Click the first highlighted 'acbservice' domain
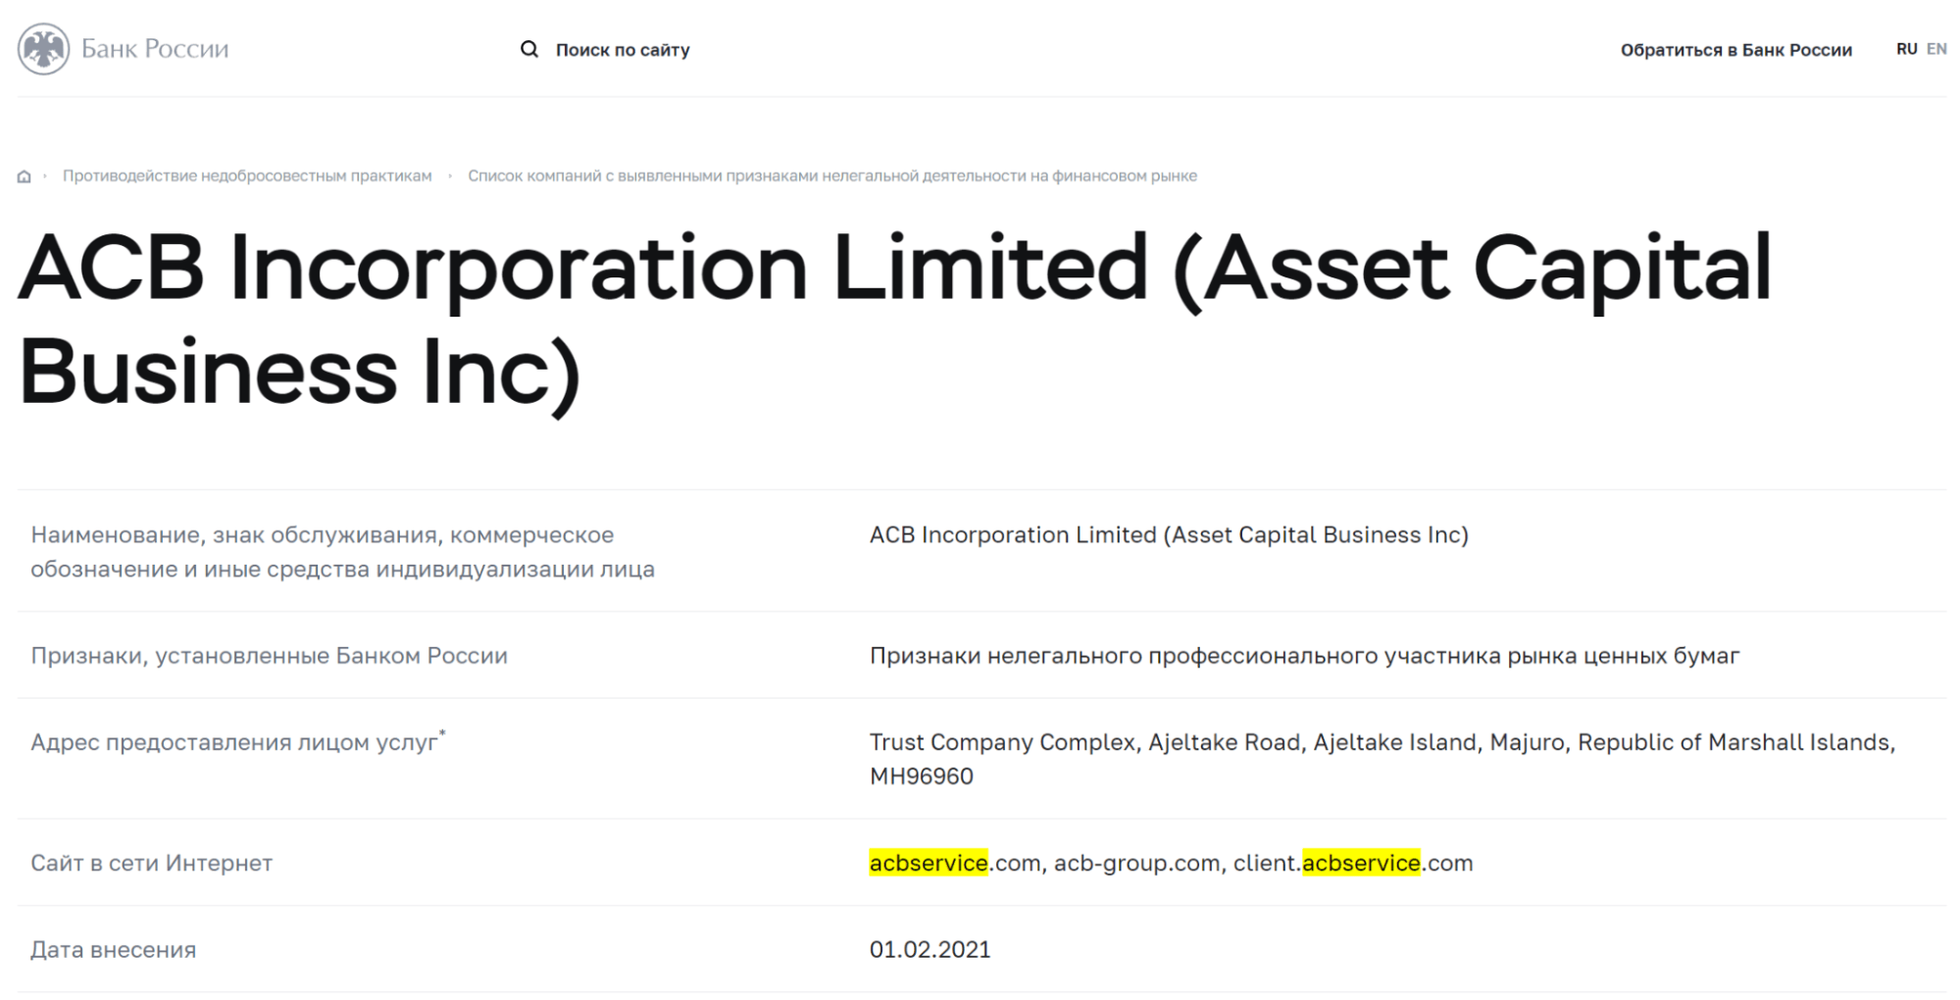The width and height of the screenshot is (1960, 1000). pyautogui.click(x=928, y=863)
